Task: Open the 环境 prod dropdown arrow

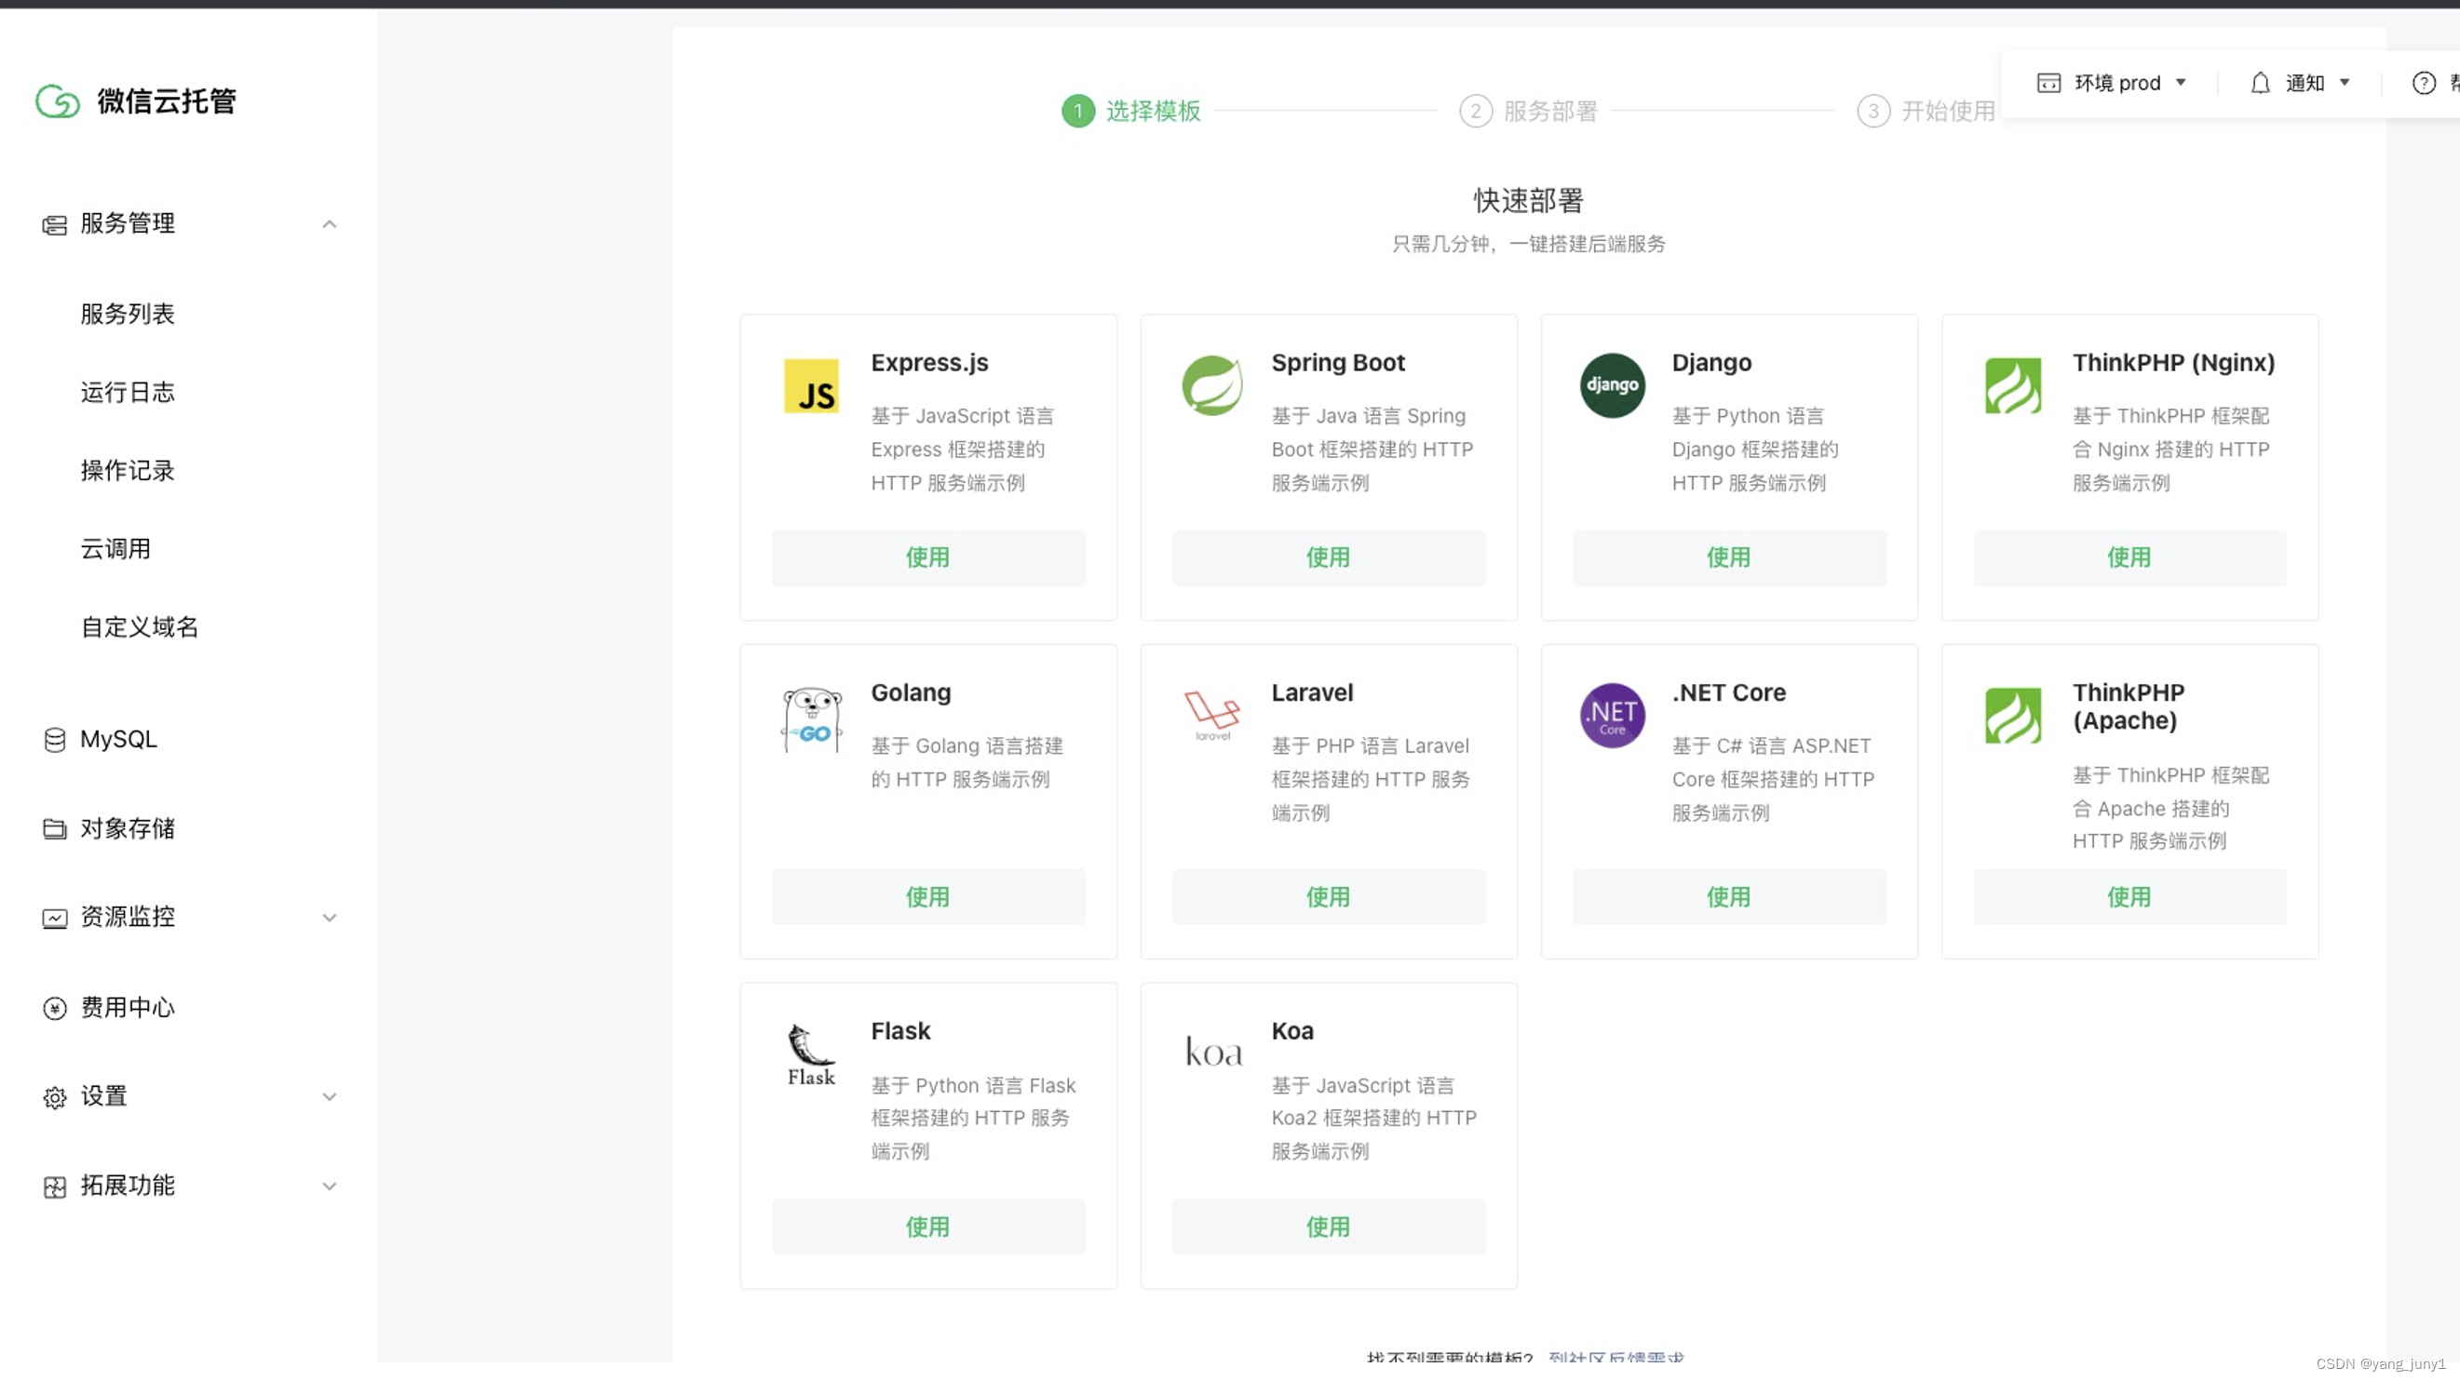Action: (2180, 83)
